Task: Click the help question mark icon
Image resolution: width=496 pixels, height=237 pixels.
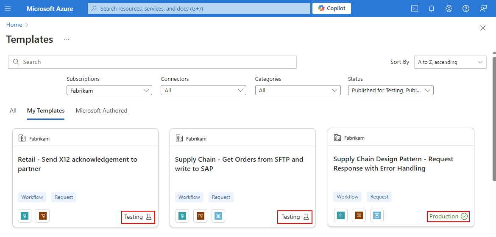Action: point(465,8)
